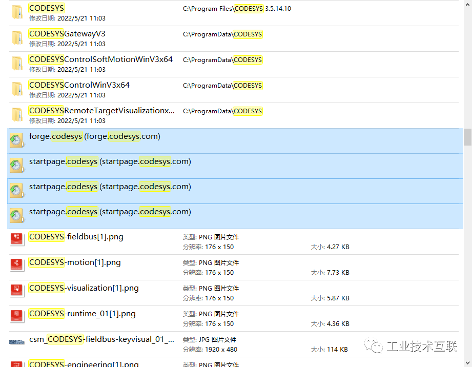The width and height of the screenshot is (472, 367).
Task: Click the CODESYSGatewayV3 folder icon
Action: [17, 38]
